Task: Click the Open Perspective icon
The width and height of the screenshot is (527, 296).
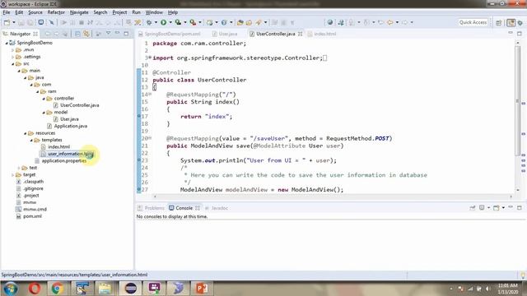Action: [499, 22]
